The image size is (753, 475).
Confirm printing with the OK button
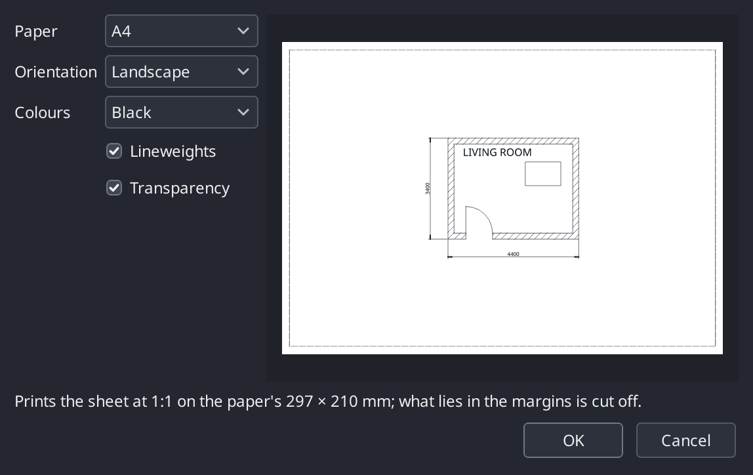click(573, 440)
